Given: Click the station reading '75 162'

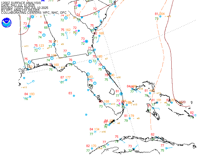Looking at the screenshot, I should pos(66,30).
